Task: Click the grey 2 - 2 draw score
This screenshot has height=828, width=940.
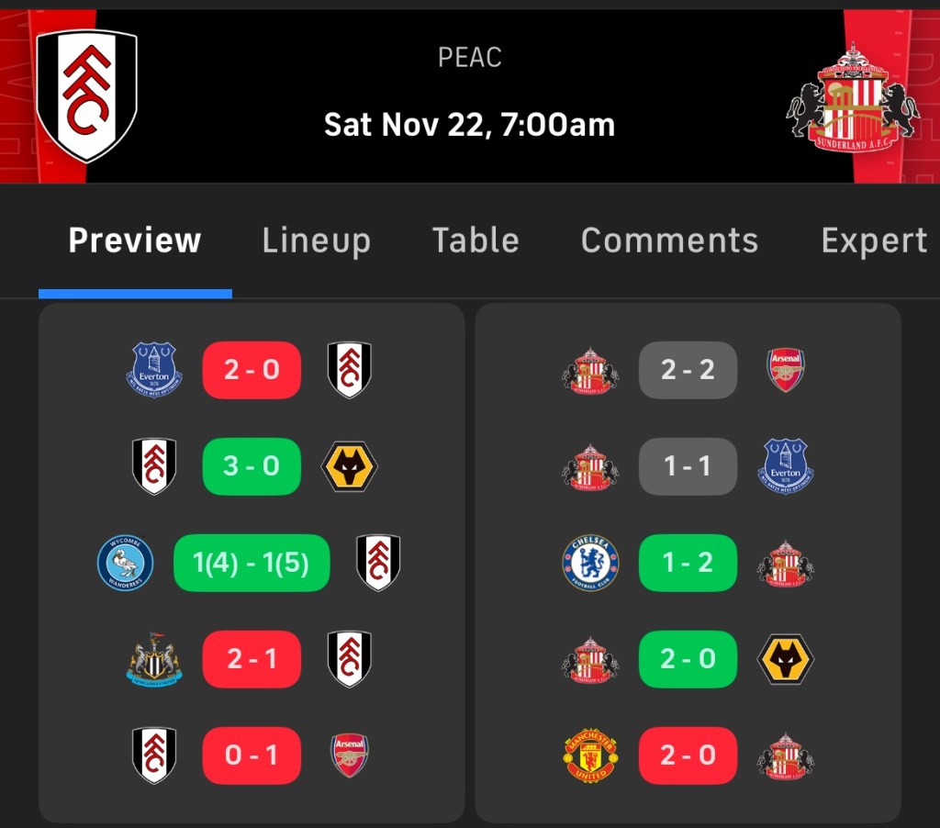Action: tap(688, 370)
